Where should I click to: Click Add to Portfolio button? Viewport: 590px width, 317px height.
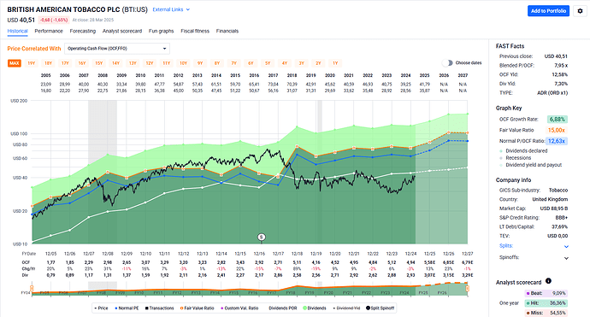(548, 11)
